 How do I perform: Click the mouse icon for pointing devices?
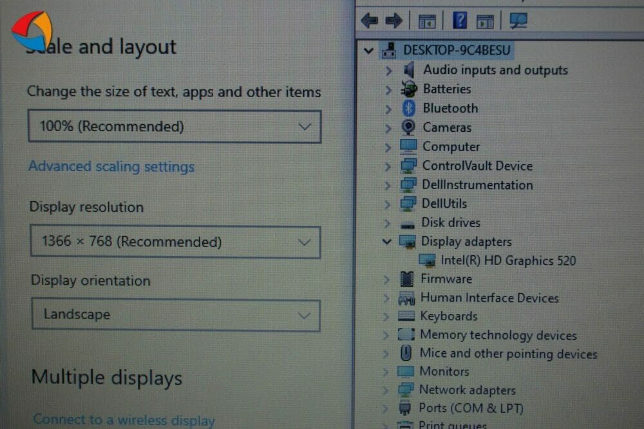click(x=406, y=353)
